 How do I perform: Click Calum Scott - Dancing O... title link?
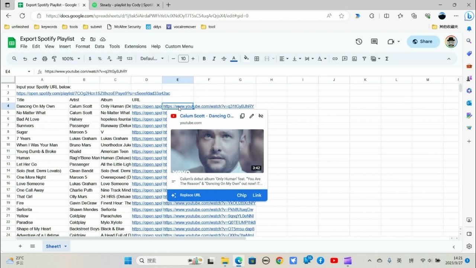tap(207, 116)
